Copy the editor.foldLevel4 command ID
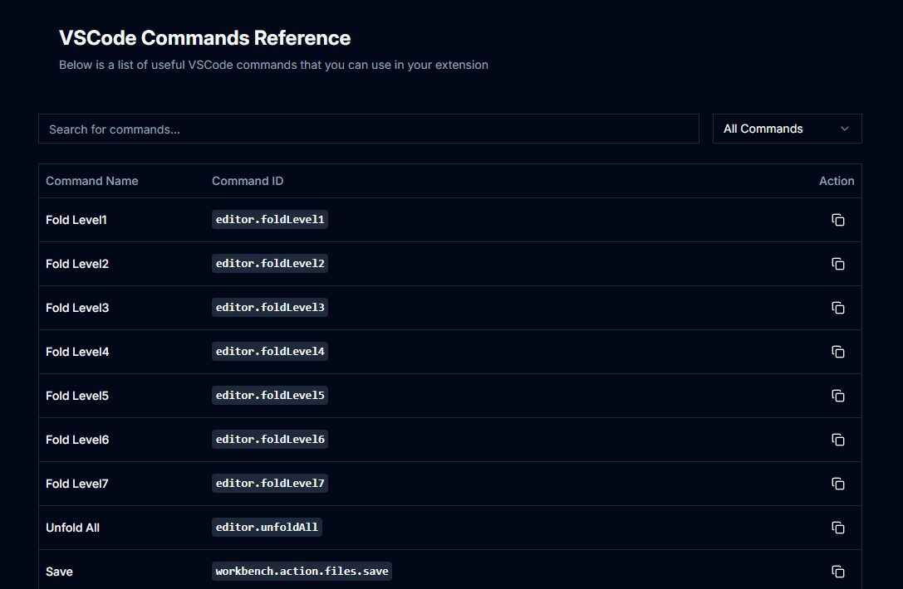 click(838, 352)
